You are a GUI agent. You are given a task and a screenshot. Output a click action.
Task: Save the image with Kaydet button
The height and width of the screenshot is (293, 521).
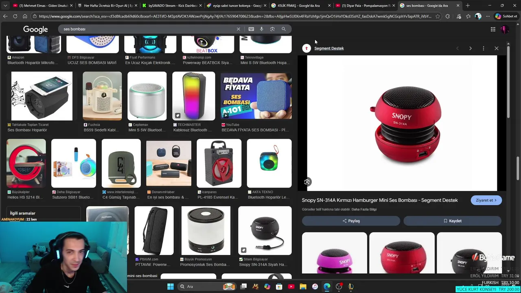(452, 221)
